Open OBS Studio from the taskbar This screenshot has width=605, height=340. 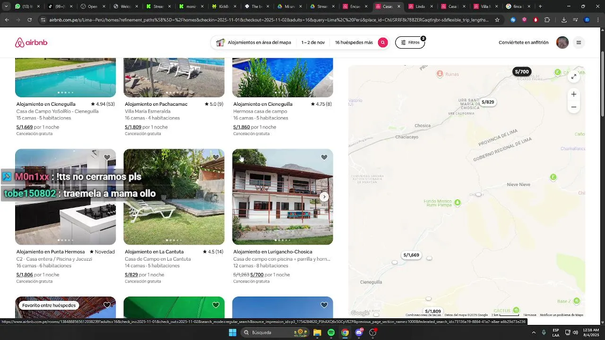[x=373, y=332]
